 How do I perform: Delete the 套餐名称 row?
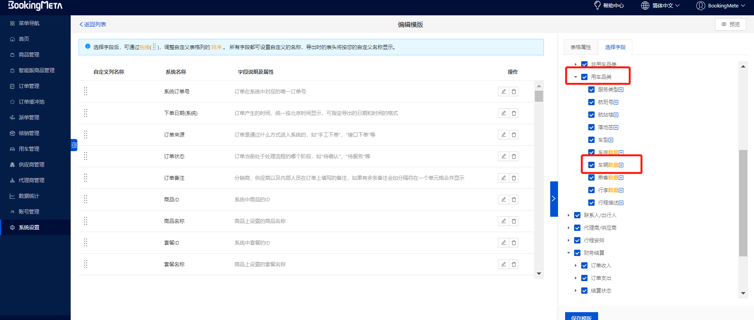coord(514,264)
